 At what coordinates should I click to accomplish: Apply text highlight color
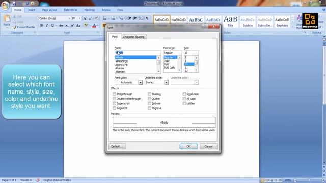86,26
